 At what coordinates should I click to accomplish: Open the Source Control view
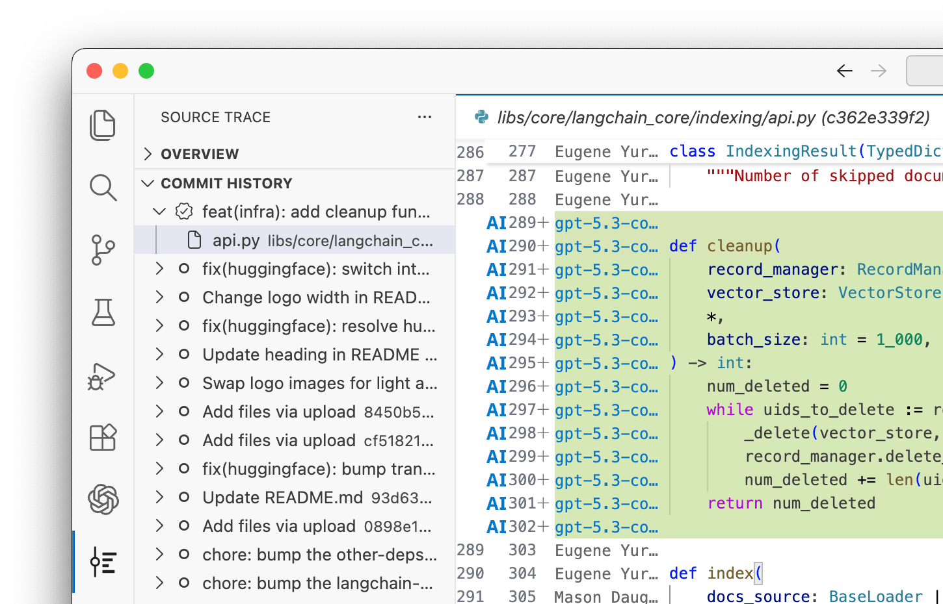point(103,250)
